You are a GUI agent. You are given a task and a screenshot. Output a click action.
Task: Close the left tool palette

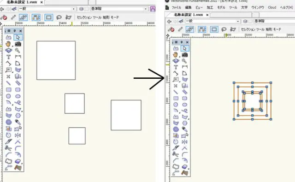[21, 31]
